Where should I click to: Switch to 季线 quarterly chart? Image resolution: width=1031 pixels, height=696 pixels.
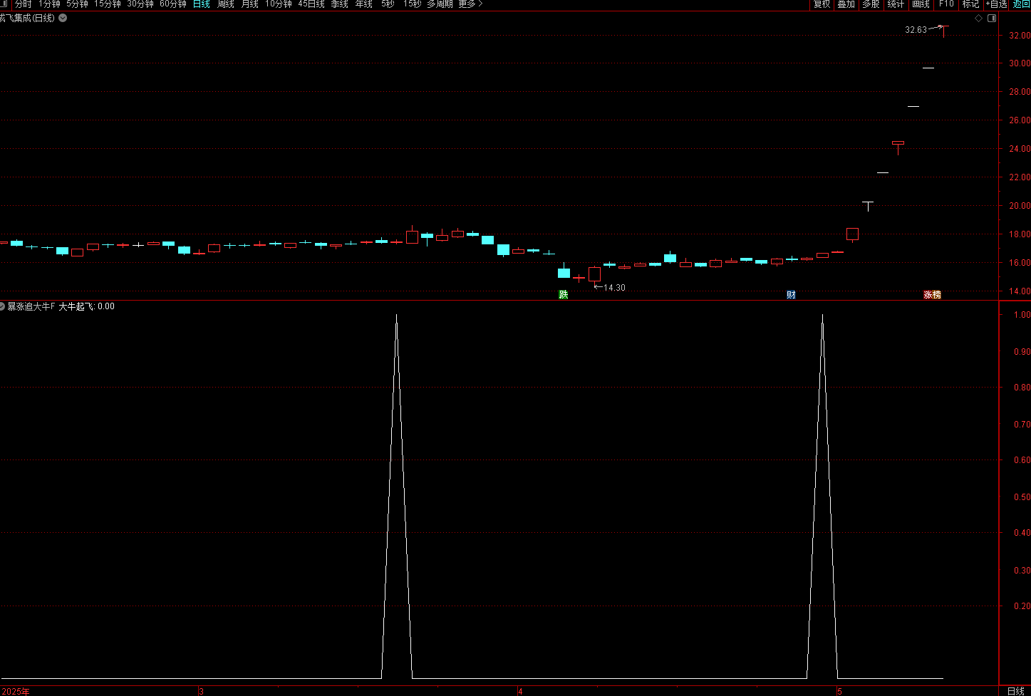coord(340,4)
